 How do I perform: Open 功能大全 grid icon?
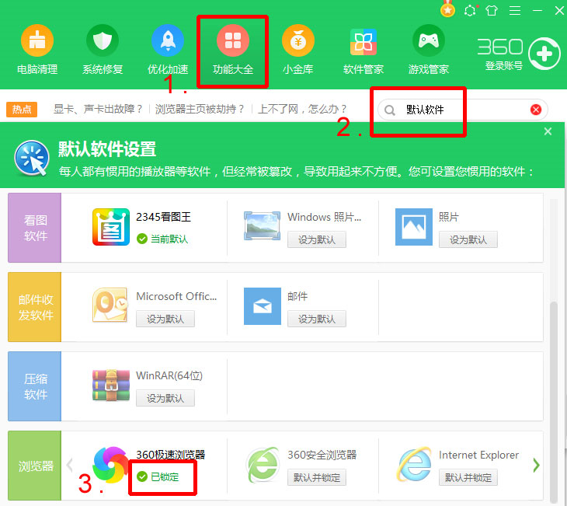(233, 40)
